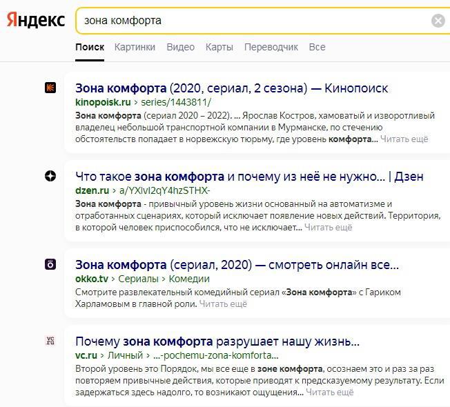Expand 'Читать ещё' in Okko snippet
Image resolution: width=450 pixels, height=407 pixels.
click(223, 304)
